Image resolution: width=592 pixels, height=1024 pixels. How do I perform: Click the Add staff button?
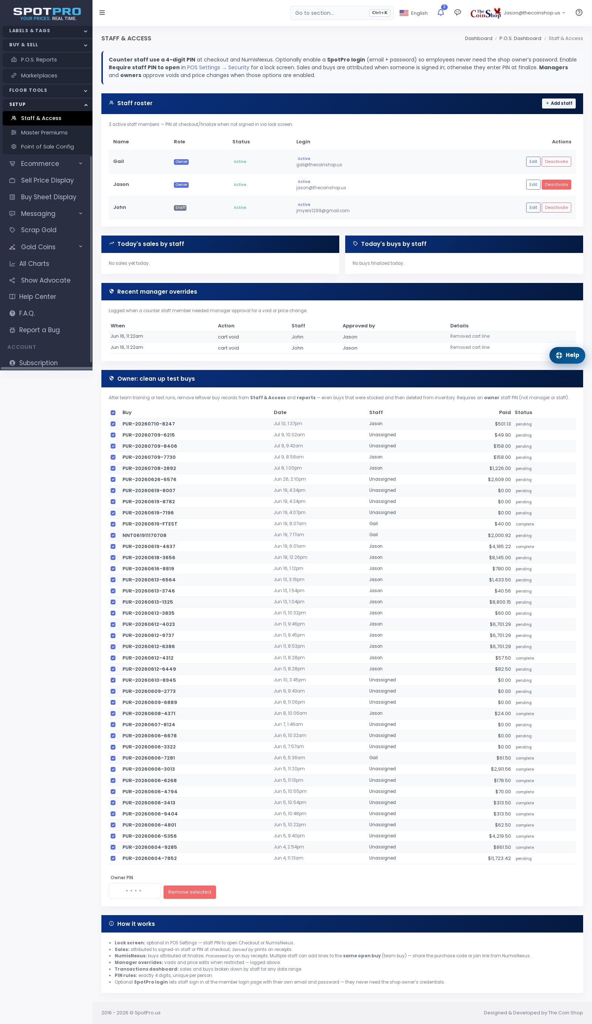[559, 103]
